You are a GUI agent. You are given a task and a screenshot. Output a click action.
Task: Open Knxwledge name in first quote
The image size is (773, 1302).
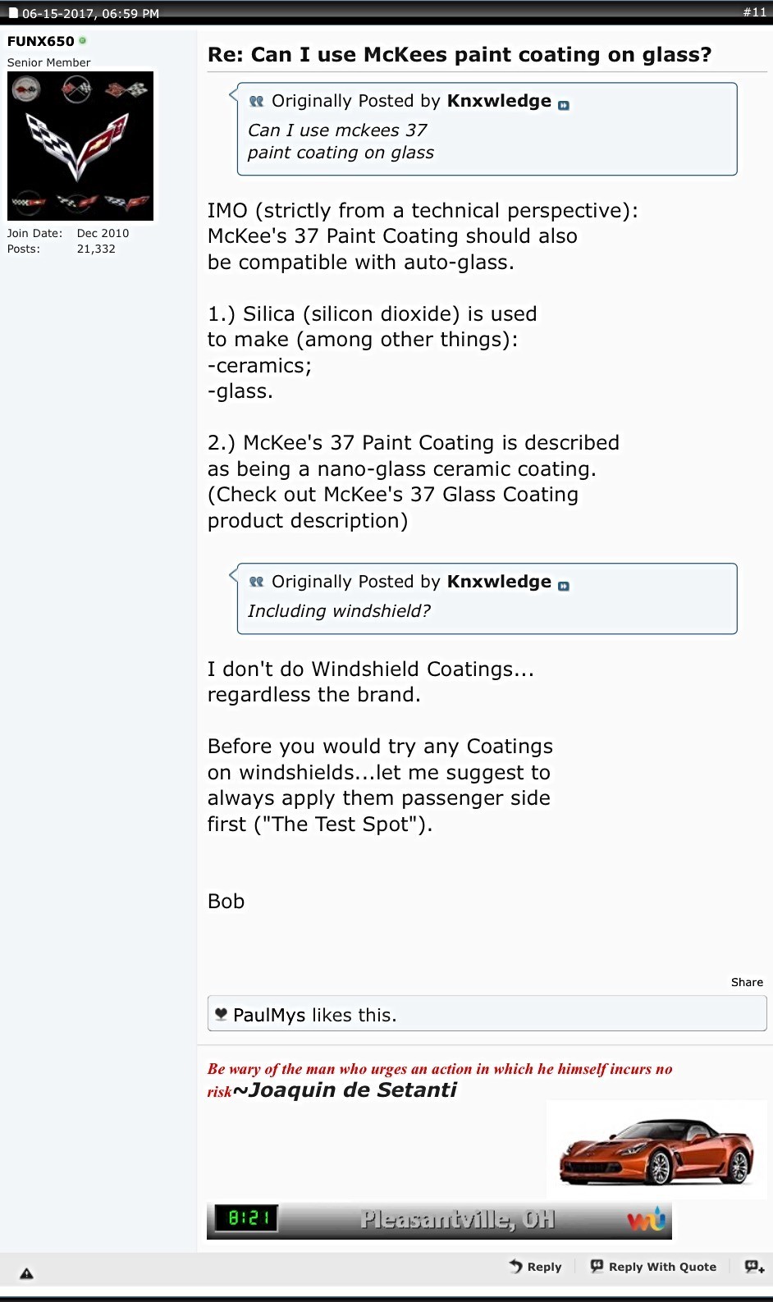tap(499, 101)
